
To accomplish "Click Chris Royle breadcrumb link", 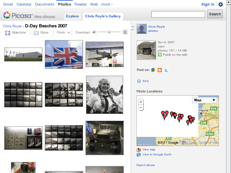I will (x=12, y=26).
